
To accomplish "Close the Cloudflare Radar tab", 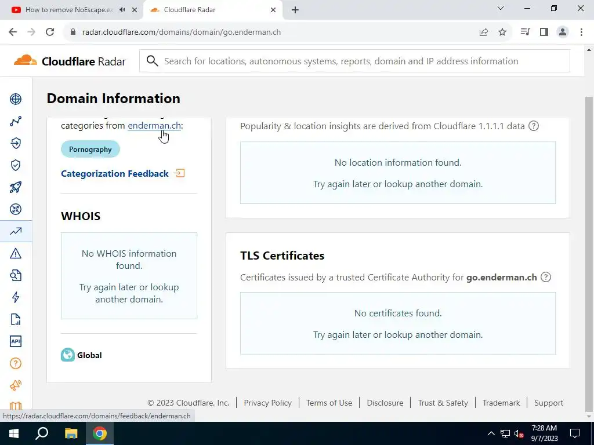I will (273, 10).
